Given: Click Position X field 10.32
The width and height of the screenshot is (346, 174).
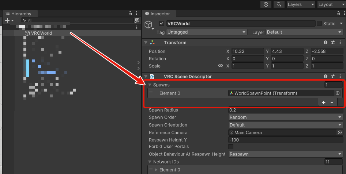Looking at the screenshot, I should click(x=248, y=51).
